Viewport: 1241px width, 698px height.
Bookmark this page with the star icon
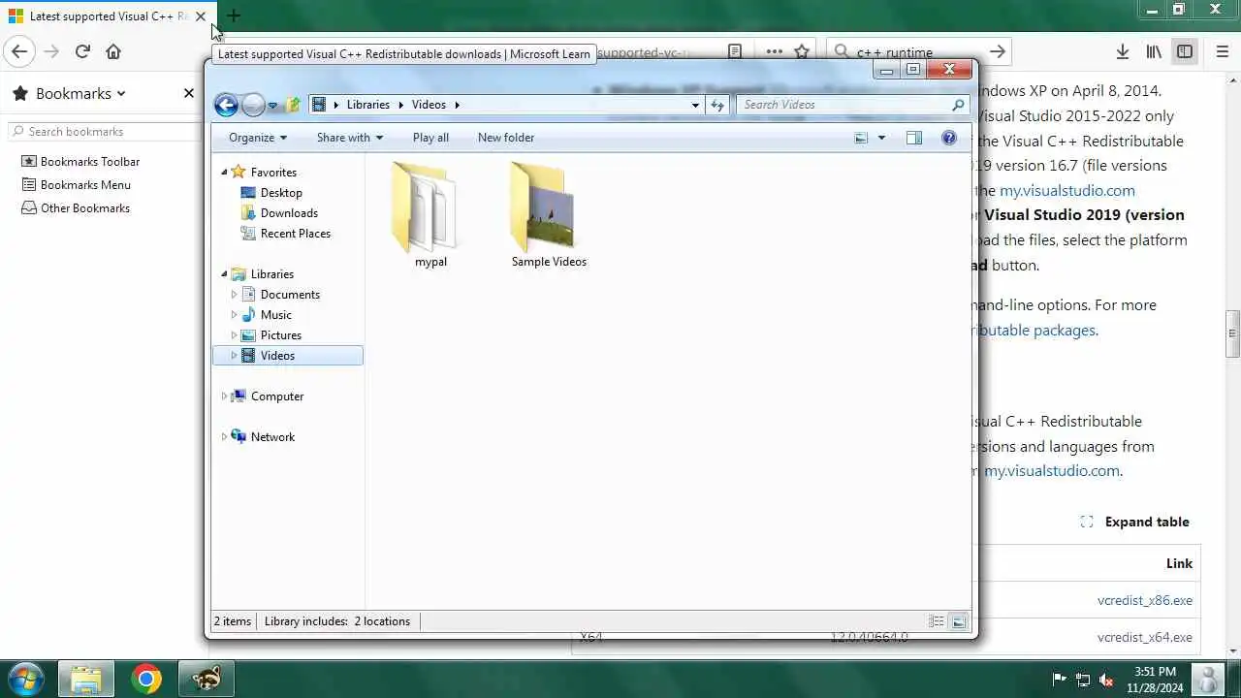[x=802, y=51]
